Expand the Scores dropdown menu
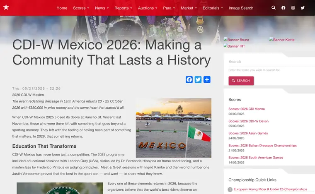The width and height of the screenshot is (315, 194). [x=81, y=8]
